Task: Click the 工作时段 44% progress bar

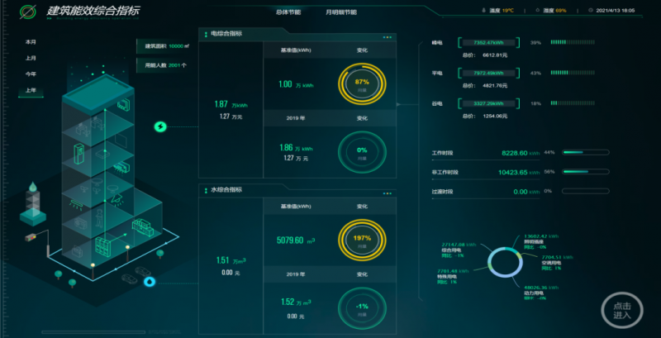Action: tap(586, 153)
